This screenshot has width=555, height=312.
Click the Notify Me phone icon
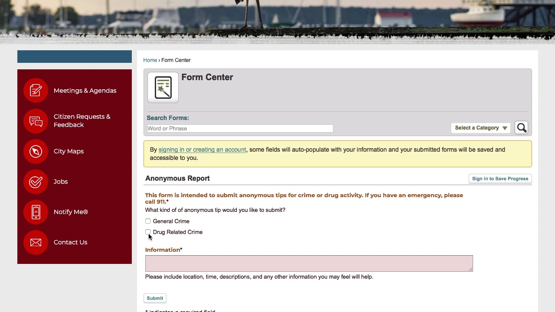(x=36, y=212)
